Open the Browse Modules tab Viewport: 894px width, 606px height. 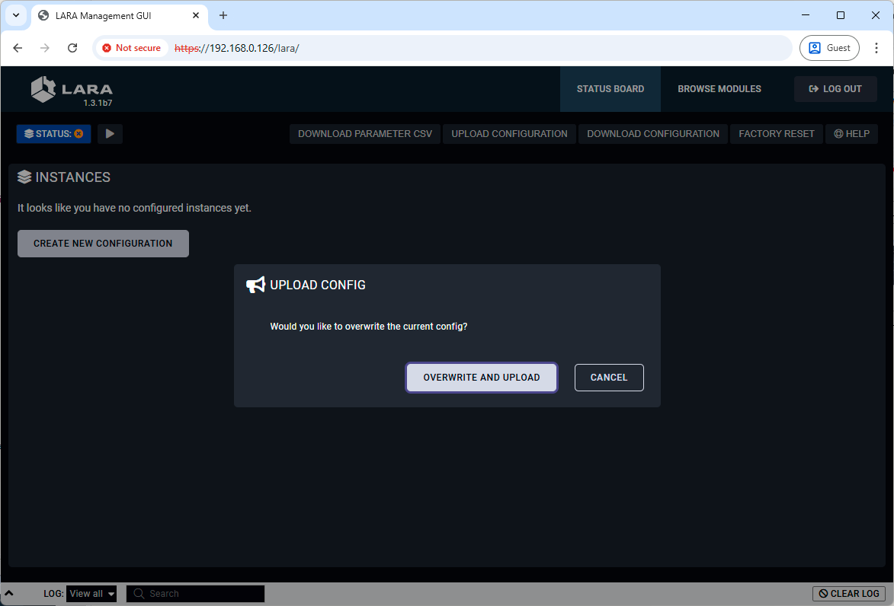pos(719,89)
